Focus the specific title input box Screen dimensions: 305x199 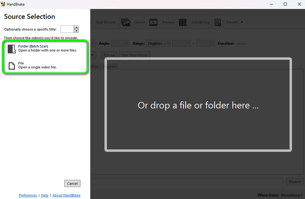tap(67, 29)
